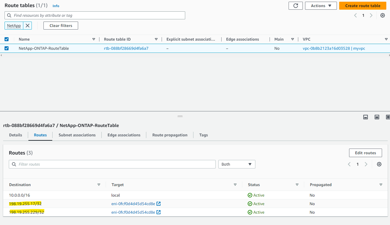Image resolution: width=390 pixels, height=225 pixels.
Task: Go to previous routes page
Action: (349, 164)
